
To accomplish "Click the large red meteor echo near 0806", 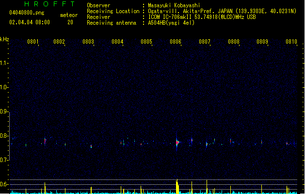I will (177, 143).
